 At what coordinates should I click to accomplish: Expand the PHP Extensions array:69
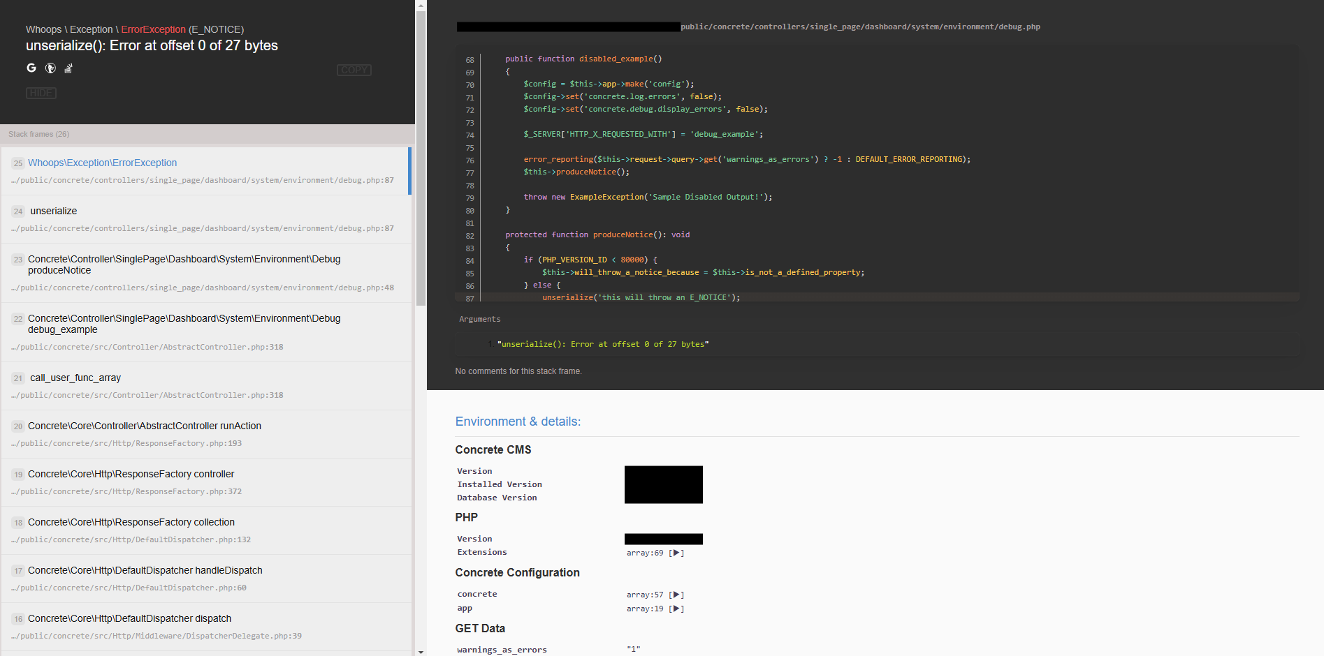[676, 553]
